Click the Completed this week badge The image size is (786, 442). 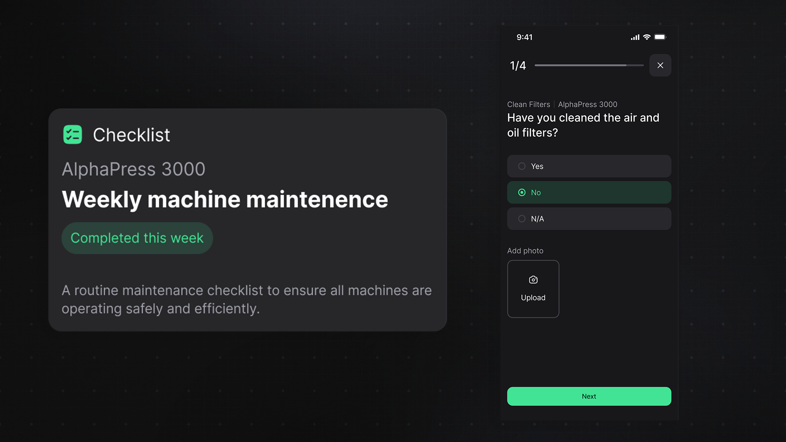pyautogui.click(x=137, y=238)
